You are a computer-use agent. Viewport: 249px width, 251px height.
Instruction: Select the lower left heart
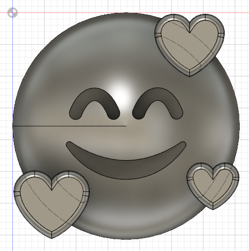pos(51,204)
